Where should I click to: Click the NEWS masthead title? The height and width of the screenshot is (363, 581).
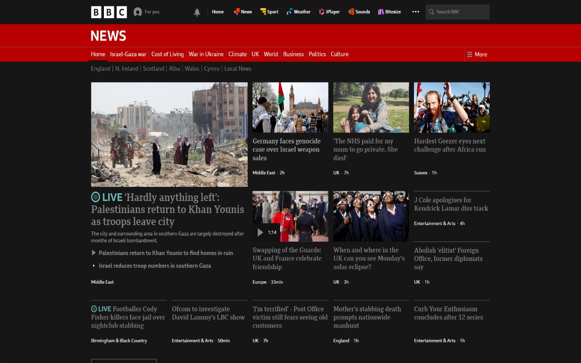(x=108, y=36)
